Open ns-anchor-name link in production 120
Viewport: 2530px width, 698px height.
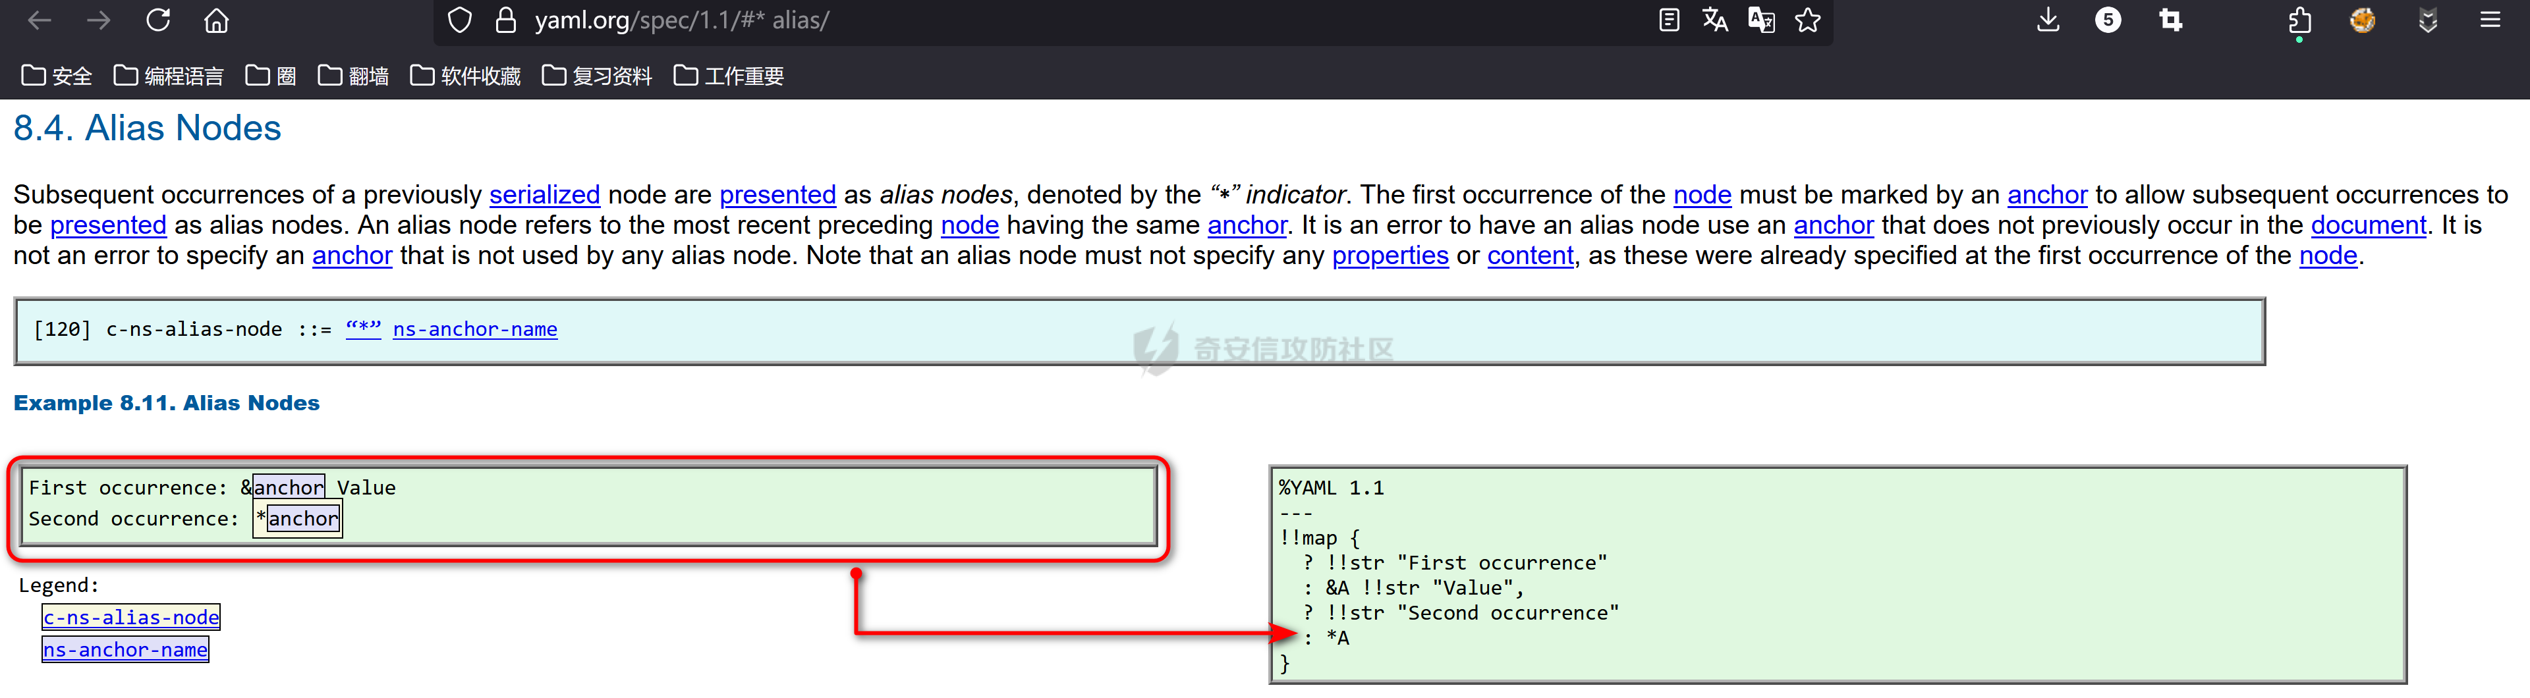click(474, 329)
